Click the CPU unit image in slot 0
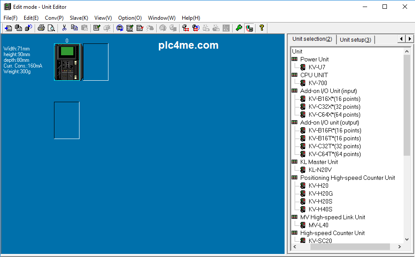This screenshot has width=415, height=257. click(67, 62)
